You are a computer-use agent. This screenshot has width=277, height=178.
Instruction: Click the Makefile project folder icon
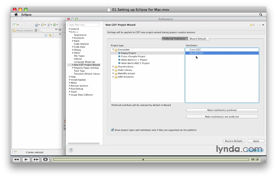click(x=116, y=73)
